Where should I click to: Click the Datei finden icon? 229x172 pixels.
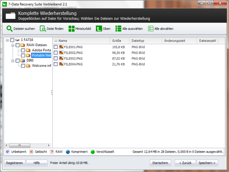(x=43, y=29)
